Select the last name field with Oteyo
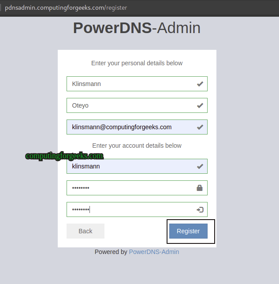 137,105
